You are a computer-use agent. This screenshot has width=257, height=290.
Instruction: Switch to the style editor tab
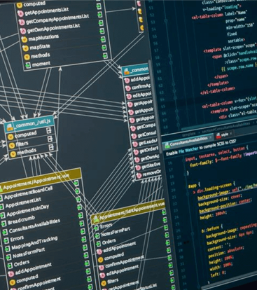(x=225, y=134)
